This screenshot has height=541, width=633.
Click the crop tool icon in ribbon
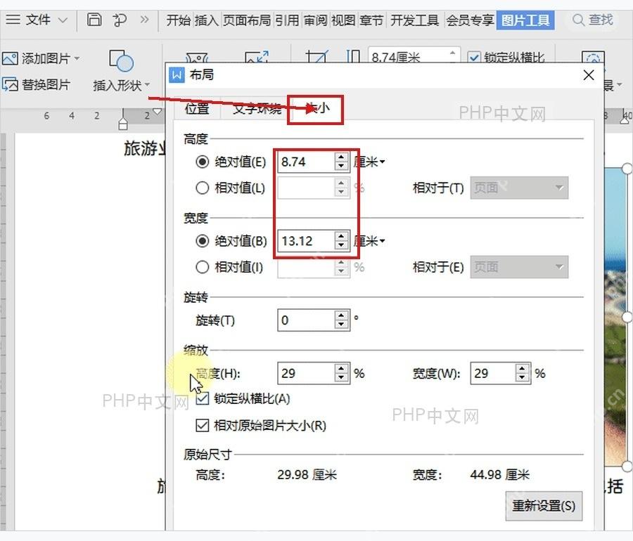coord(316,56)
